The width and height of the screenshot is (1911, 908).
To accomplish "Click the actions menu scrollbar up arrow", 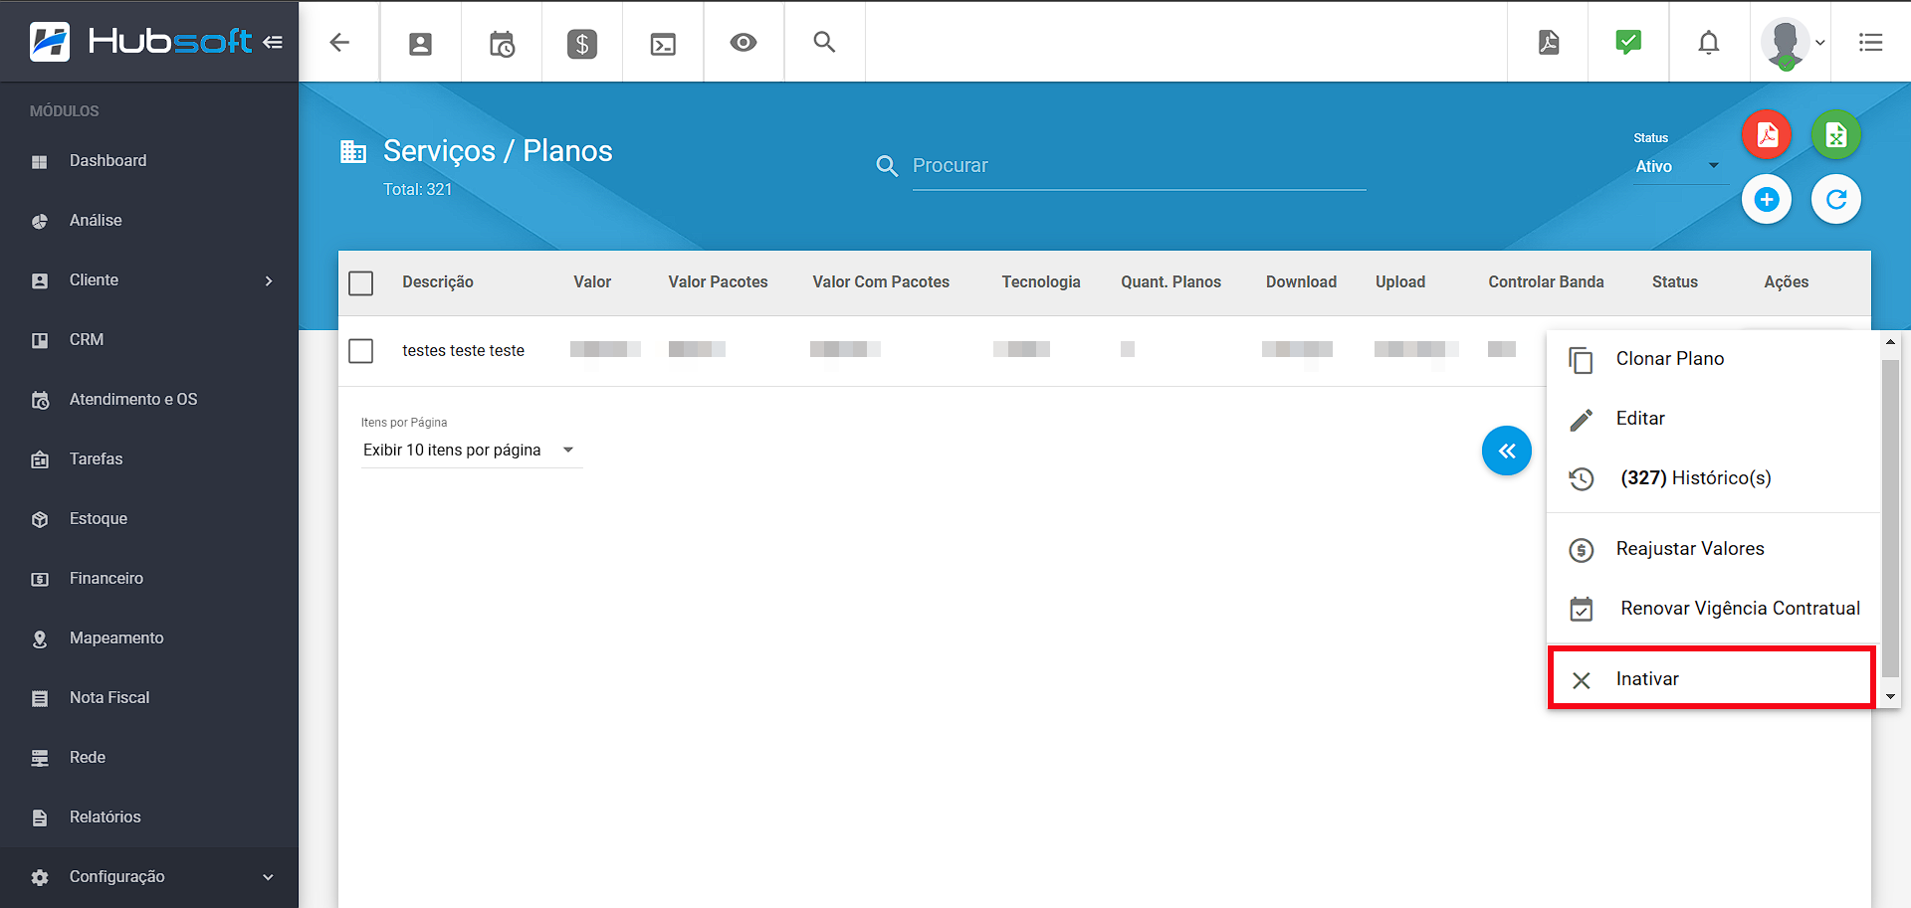I will point(1890,342).
